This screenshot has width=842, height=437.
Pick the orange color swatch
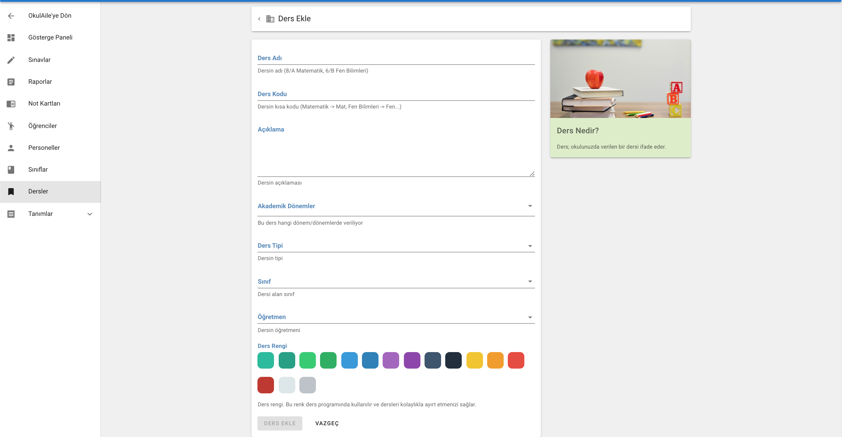(495, 360)
